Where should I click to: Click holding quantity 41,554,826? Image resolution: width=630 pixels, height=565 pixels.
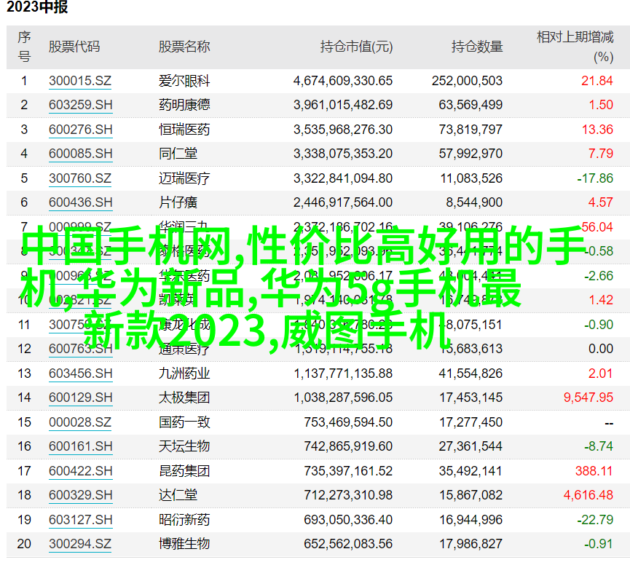470,374
